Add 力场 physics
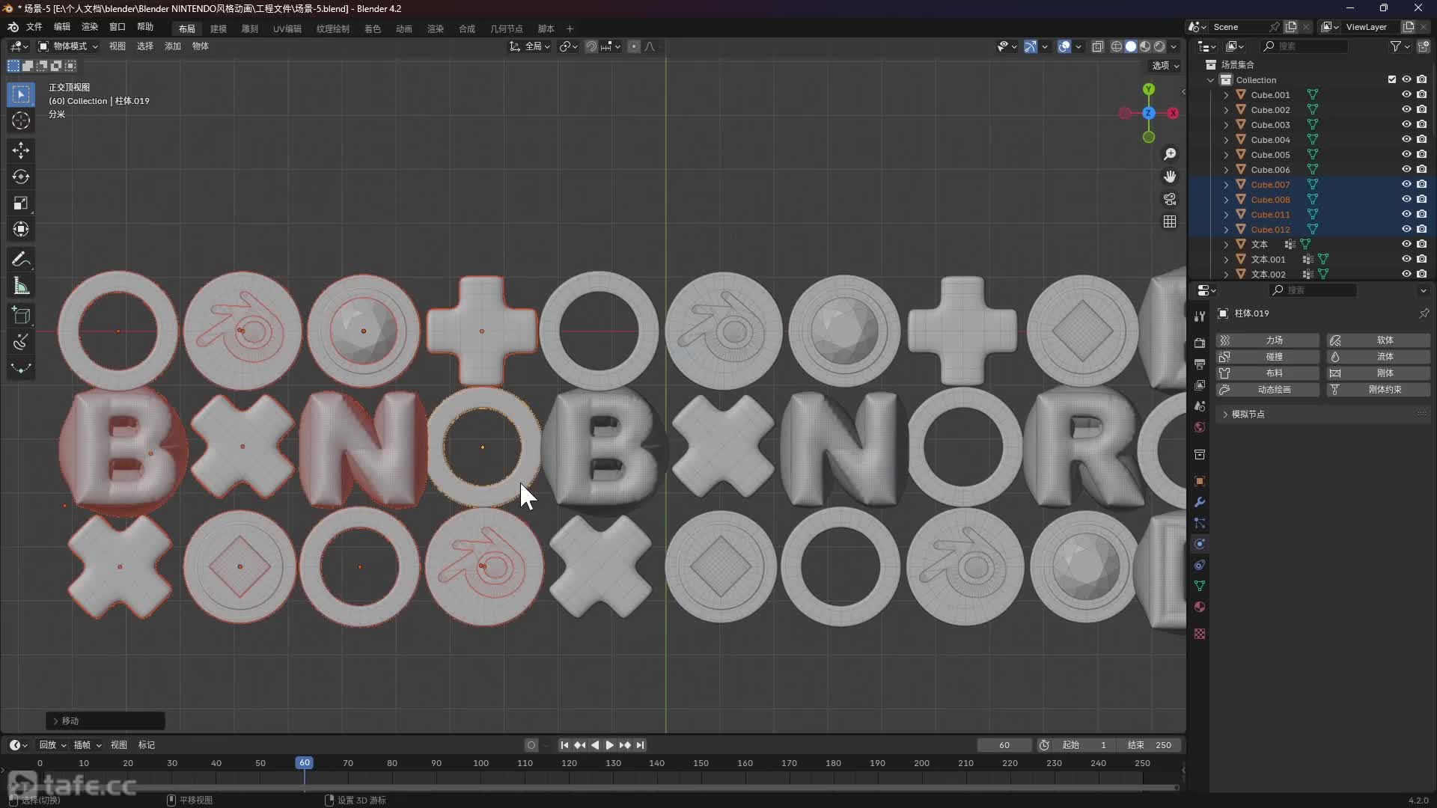This screenshot has width=1437, height=808. click(x=1268, y=340)
